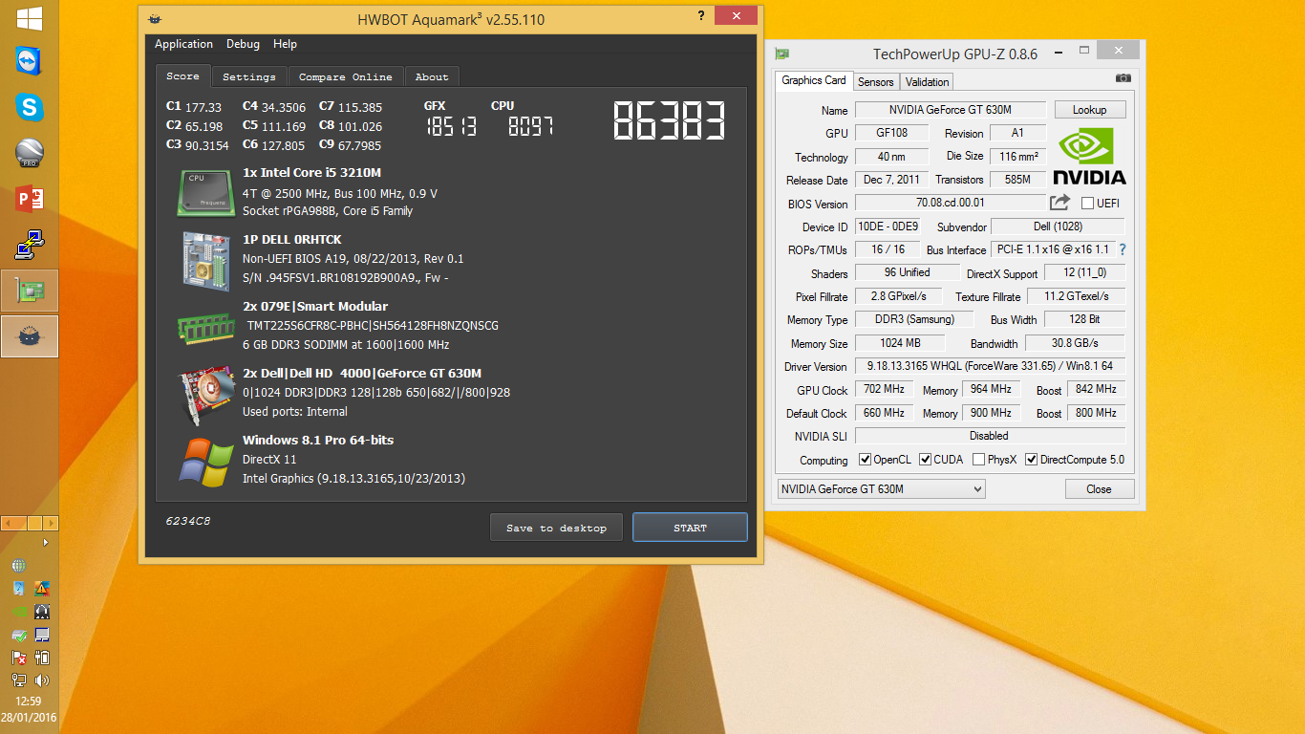Click the GPU-Z screenshot camera icon
This screenshot has height=734, width=1305.
1123,78
